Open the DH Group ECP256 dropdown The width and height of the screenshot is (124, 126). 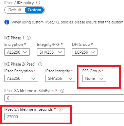pos(85,52)
